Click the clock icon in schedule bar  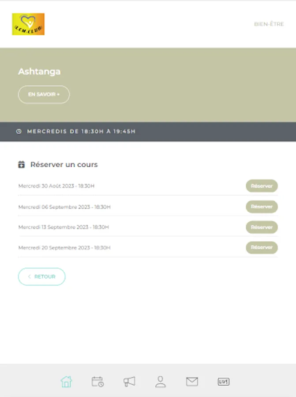pyautogui.click(x=19, y=131)
